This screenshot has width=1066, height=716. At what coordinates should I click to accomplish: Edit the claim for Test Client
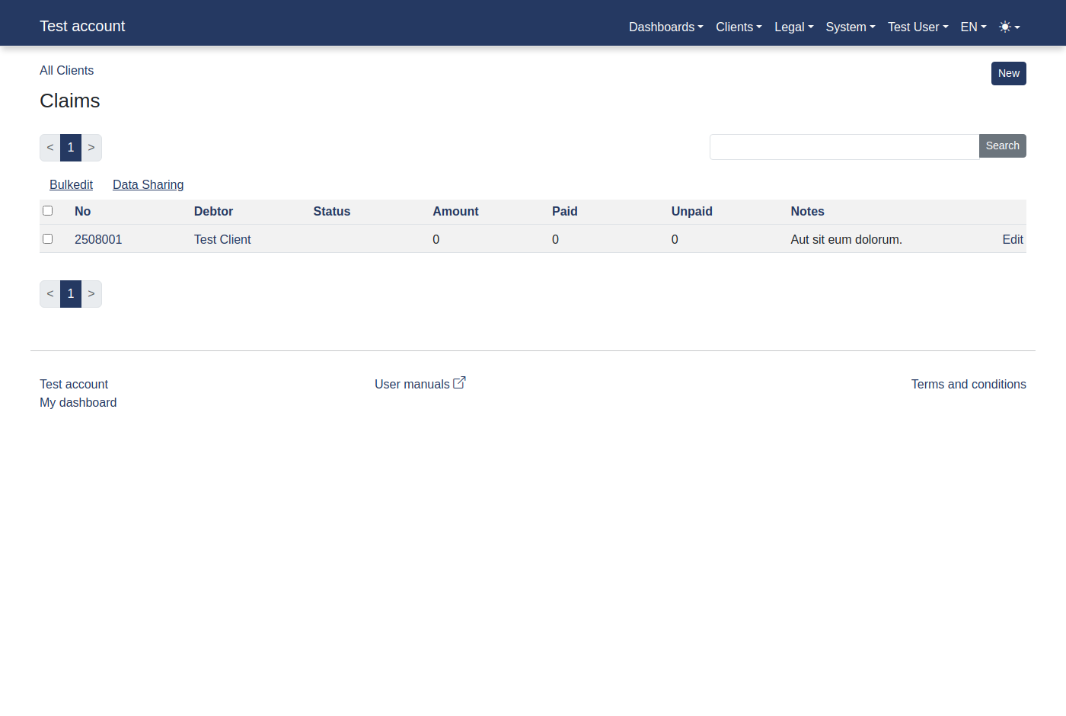click(1013, 239)
